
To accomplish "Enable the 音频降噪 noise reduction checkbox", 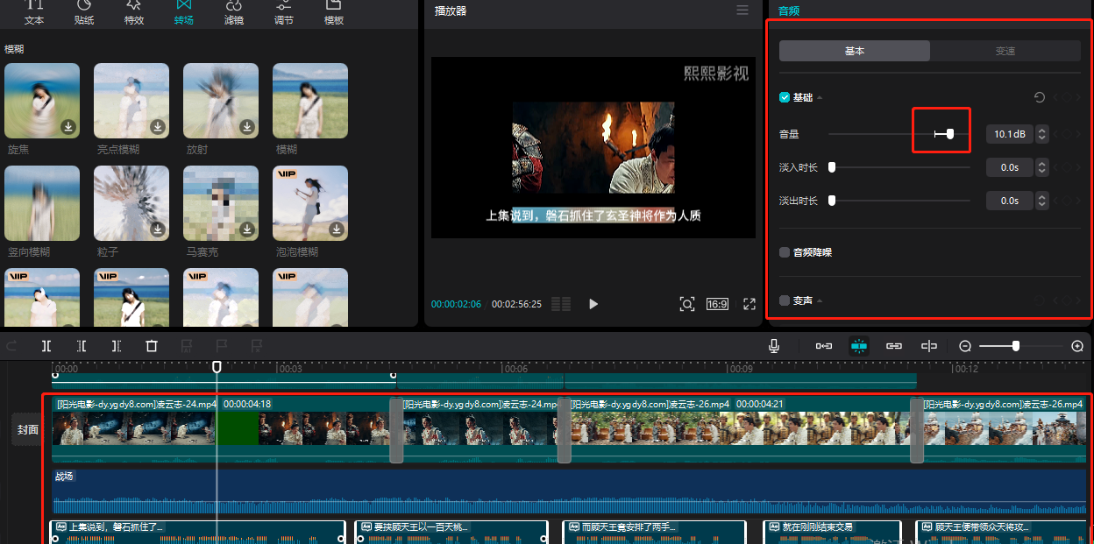I will click(x=785, y=252).
